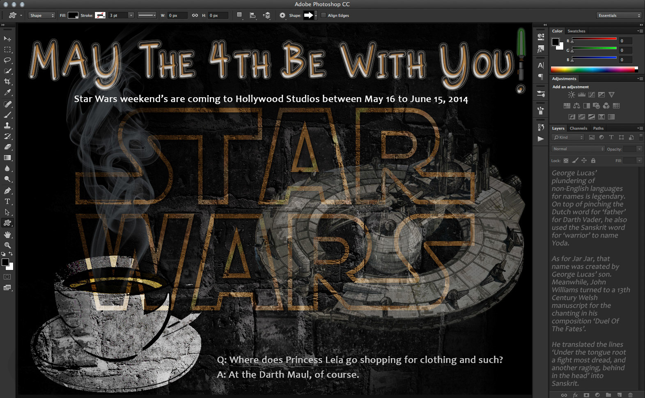Viewport: 645px width, 398px height.
Task: Select the Rectangular Marquee tool
Action: 7,50
